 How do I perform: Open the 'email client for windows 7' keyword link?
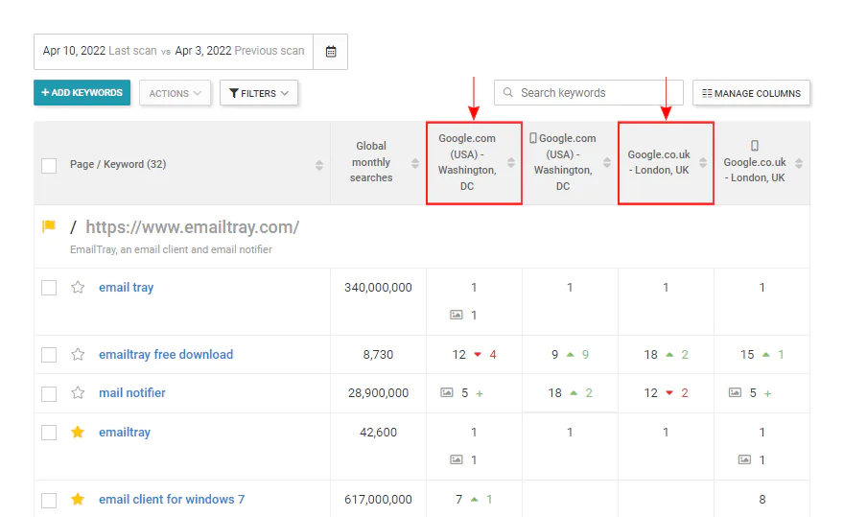click(172, 499)
